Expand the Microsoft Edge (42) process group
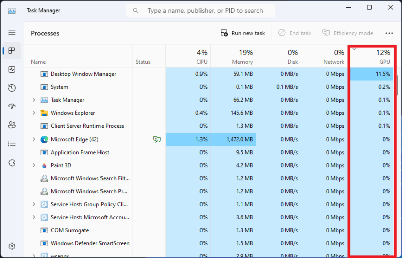Screen dimensions: 402x258 (x=34, y=139)
